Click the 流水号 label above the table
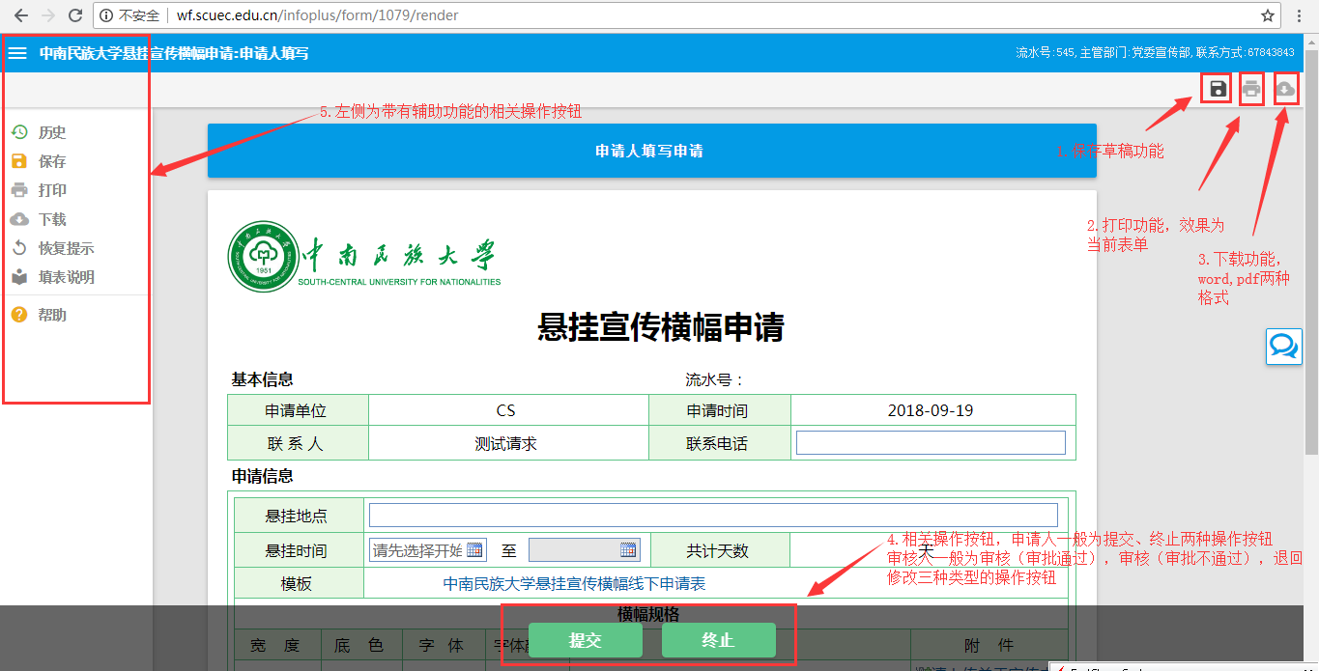The image size is (1319, 671). (714, 379)
